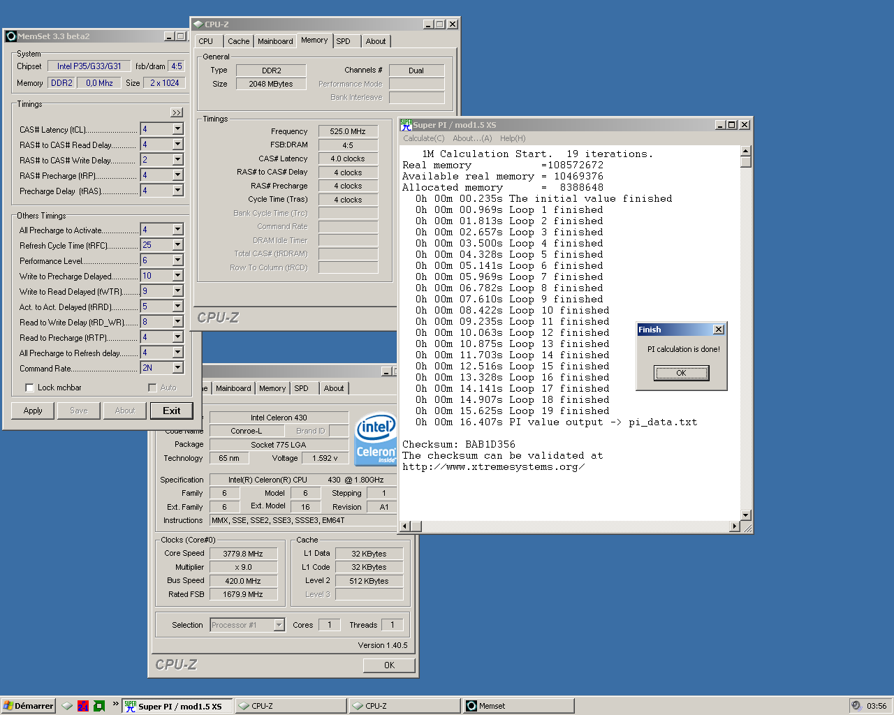
Task: Open Write to Read Delayed (tWTR) dropdown
Action: click(177, 291)
